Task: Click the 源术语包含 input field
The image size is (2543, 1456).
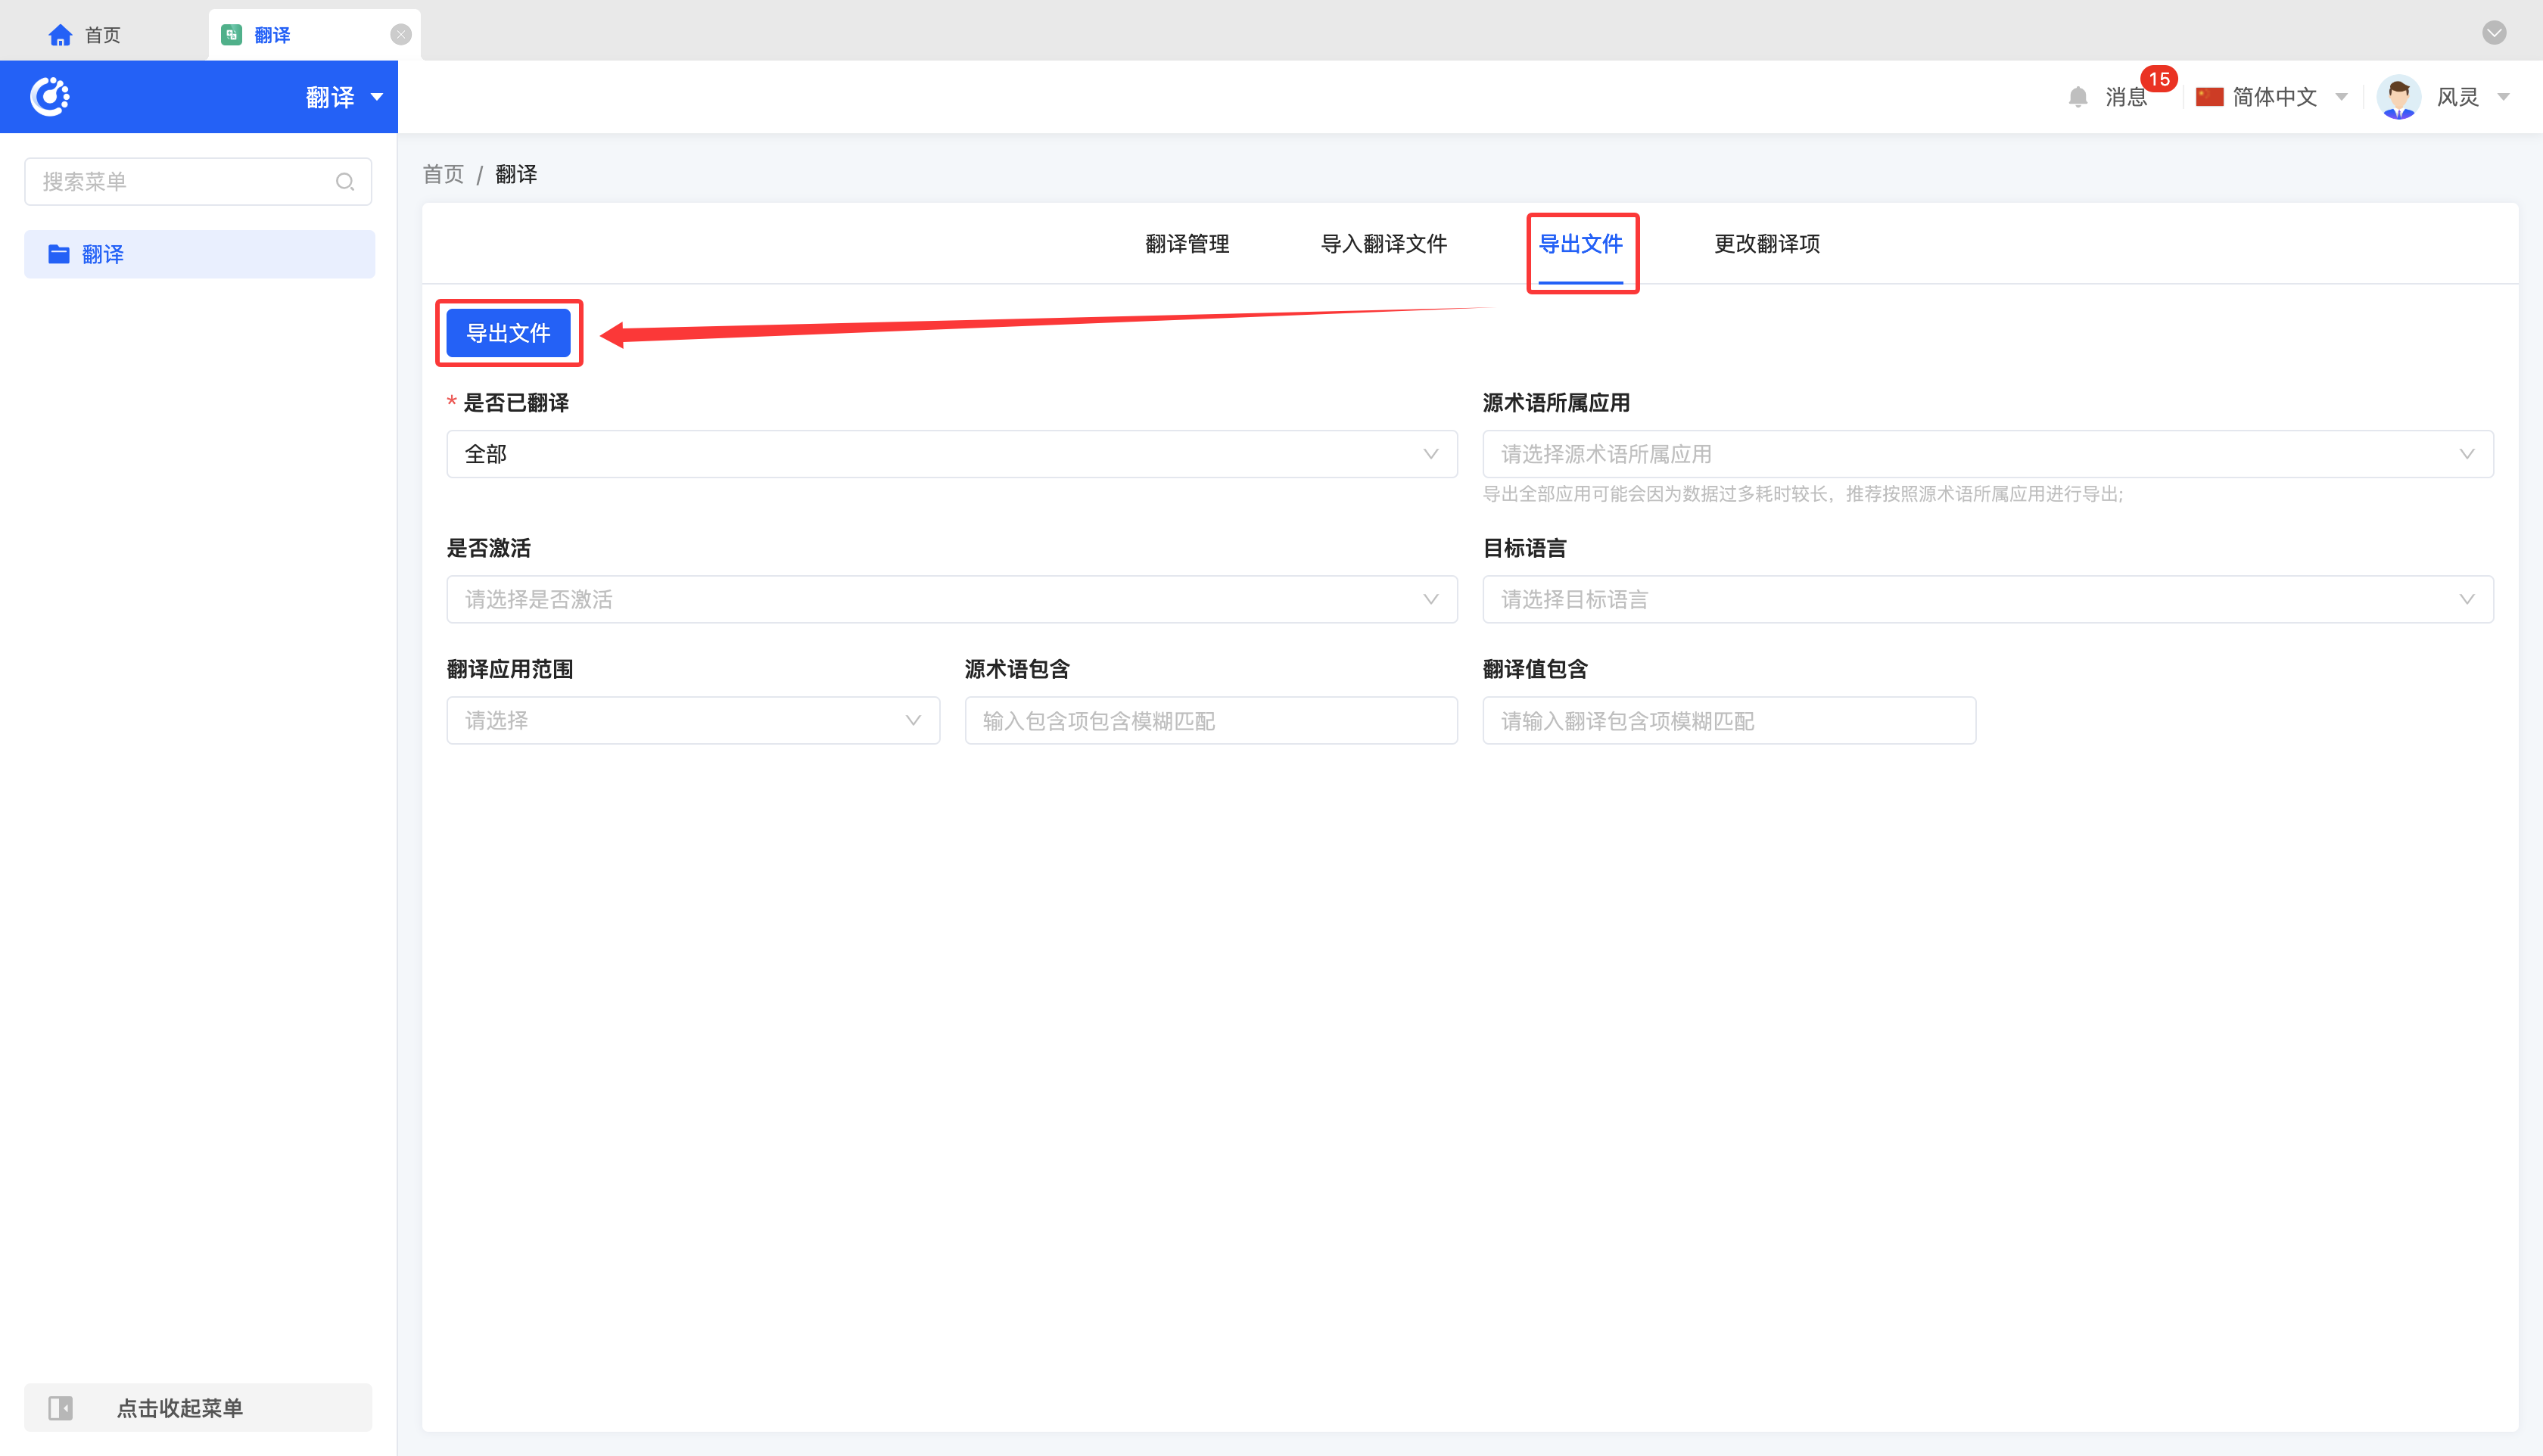Action: [1210, 720]
